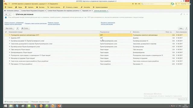Click Документы, изменившие штатное расписание link
This screenshot has width=193, height=108.
click(x=108, y=23)
